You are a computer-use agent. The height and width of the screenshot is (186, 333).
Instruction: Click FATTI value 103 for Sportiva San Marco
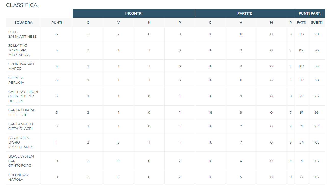tap(302, 66)
